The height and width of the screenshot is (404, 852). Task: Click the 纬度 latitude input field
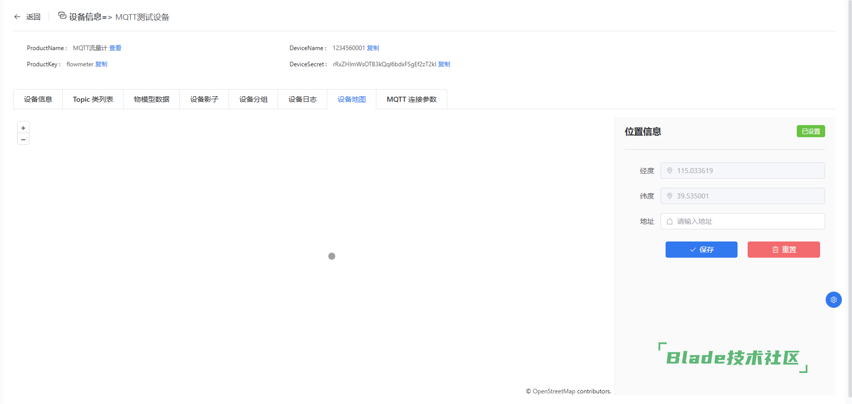point(748,196)
